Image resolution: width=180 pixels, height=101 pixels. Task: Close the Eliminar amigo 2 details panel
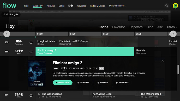[x=163, y=61]
